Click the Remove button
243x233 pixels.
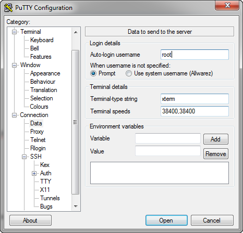216,154
